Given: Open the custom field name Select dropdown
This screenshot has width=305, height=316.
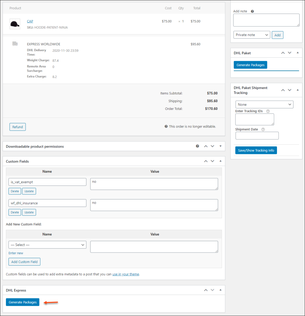Looking at the screenshot, I should tap(47, 244).
